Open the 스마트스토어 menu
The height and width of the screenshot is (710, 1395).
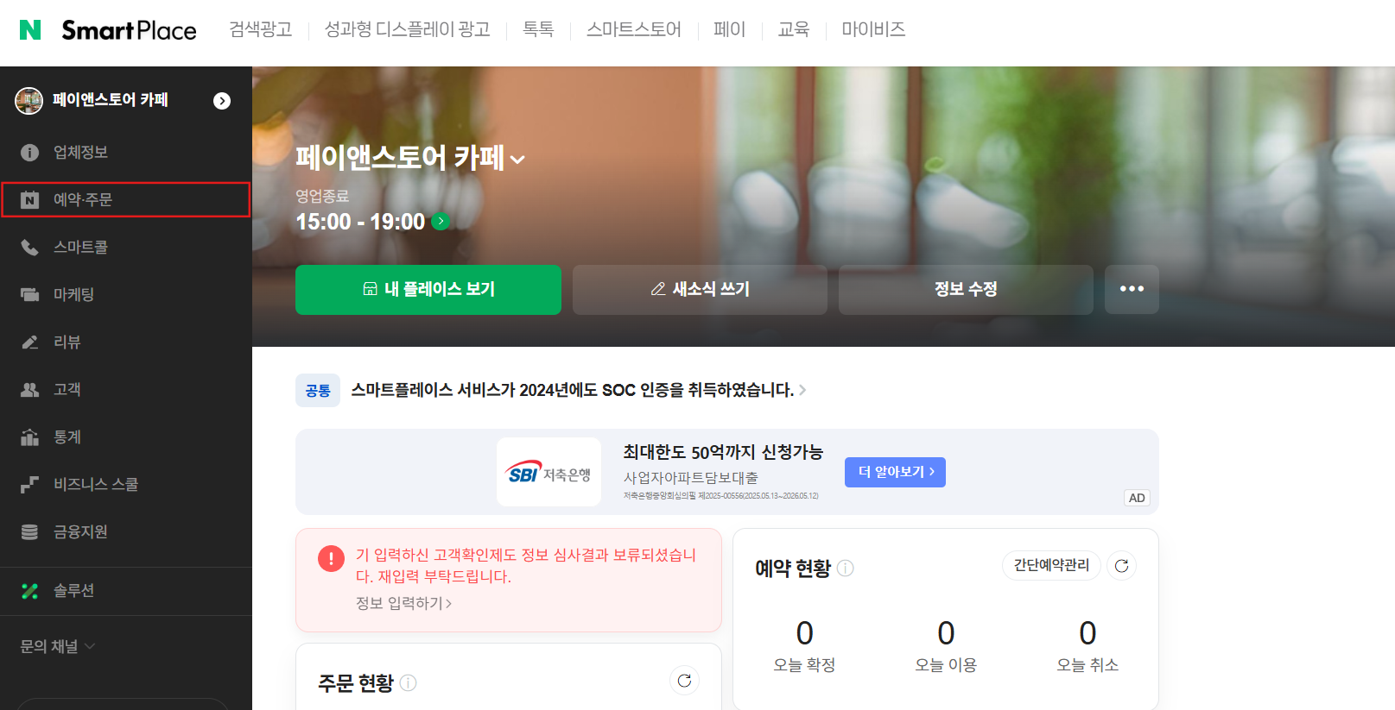coord(634,29)
